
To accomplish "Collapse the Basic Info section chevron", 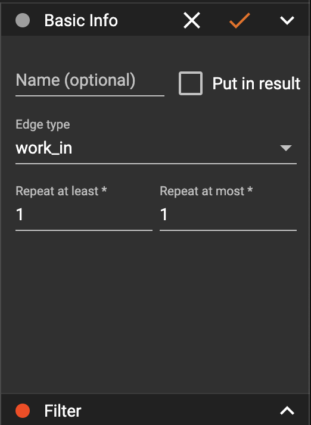I will point(287,20).
